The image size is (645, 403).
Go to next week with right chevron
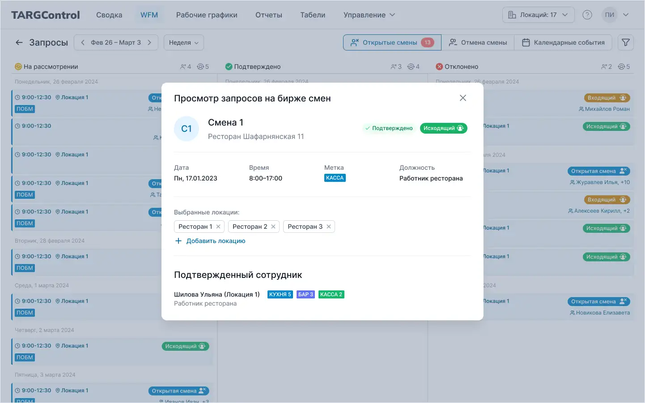149,42
